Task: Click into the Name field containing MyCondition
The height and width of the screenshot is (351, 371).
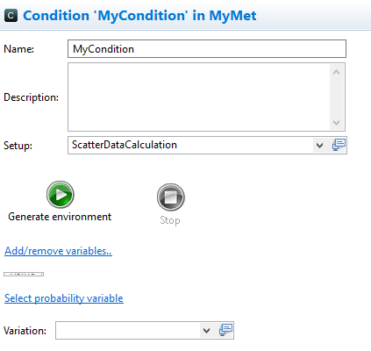Action: 207,49
